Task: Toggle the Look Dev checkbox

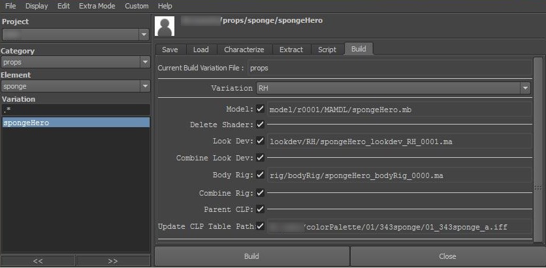Action: [x=260, y=141]
